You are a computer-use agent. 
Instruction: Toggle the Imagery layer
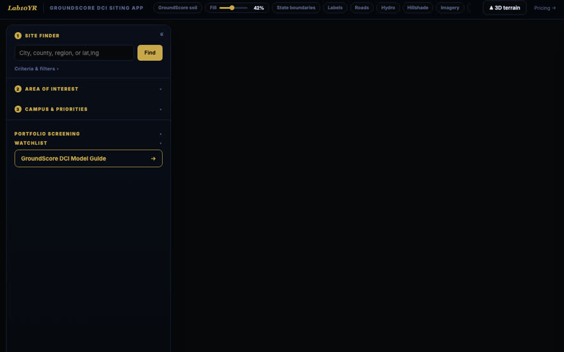point(450,8)
